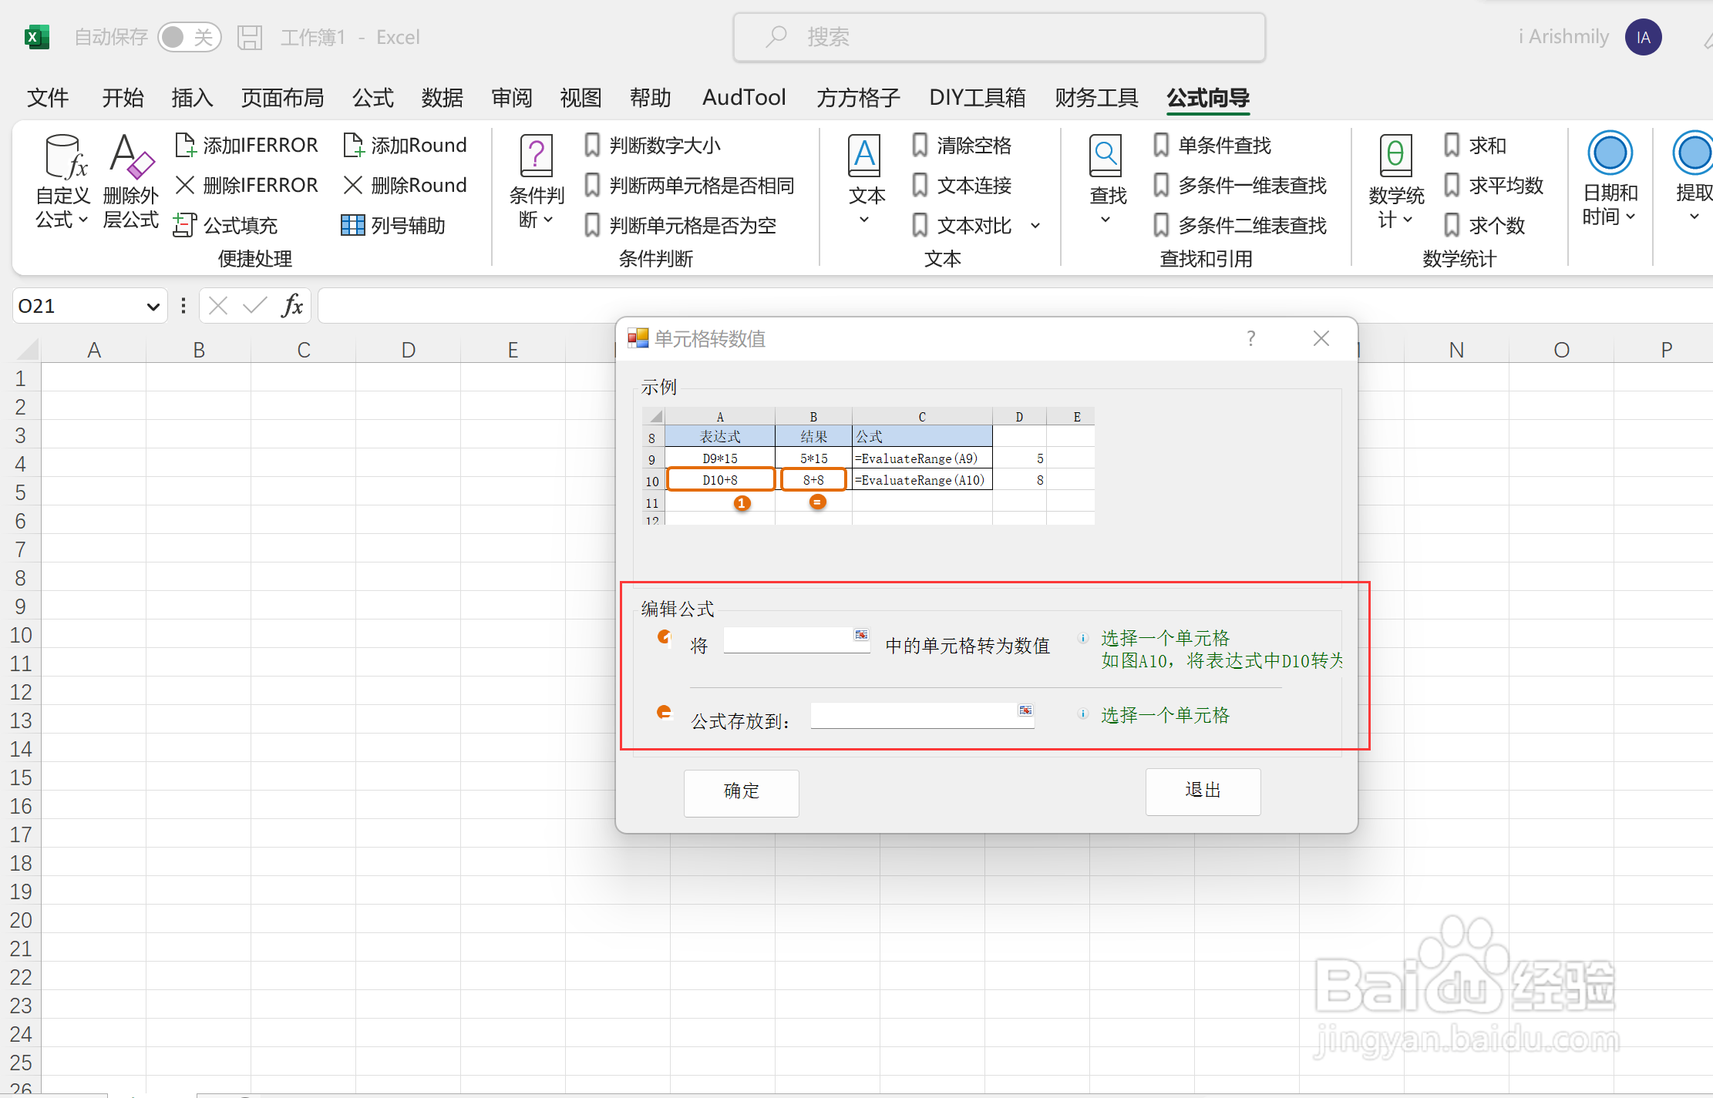Image resolution: width=1713 pixels, height=1098 pixels.
Task: Click the range picker beside 将 field
Action: coord(861,634)
